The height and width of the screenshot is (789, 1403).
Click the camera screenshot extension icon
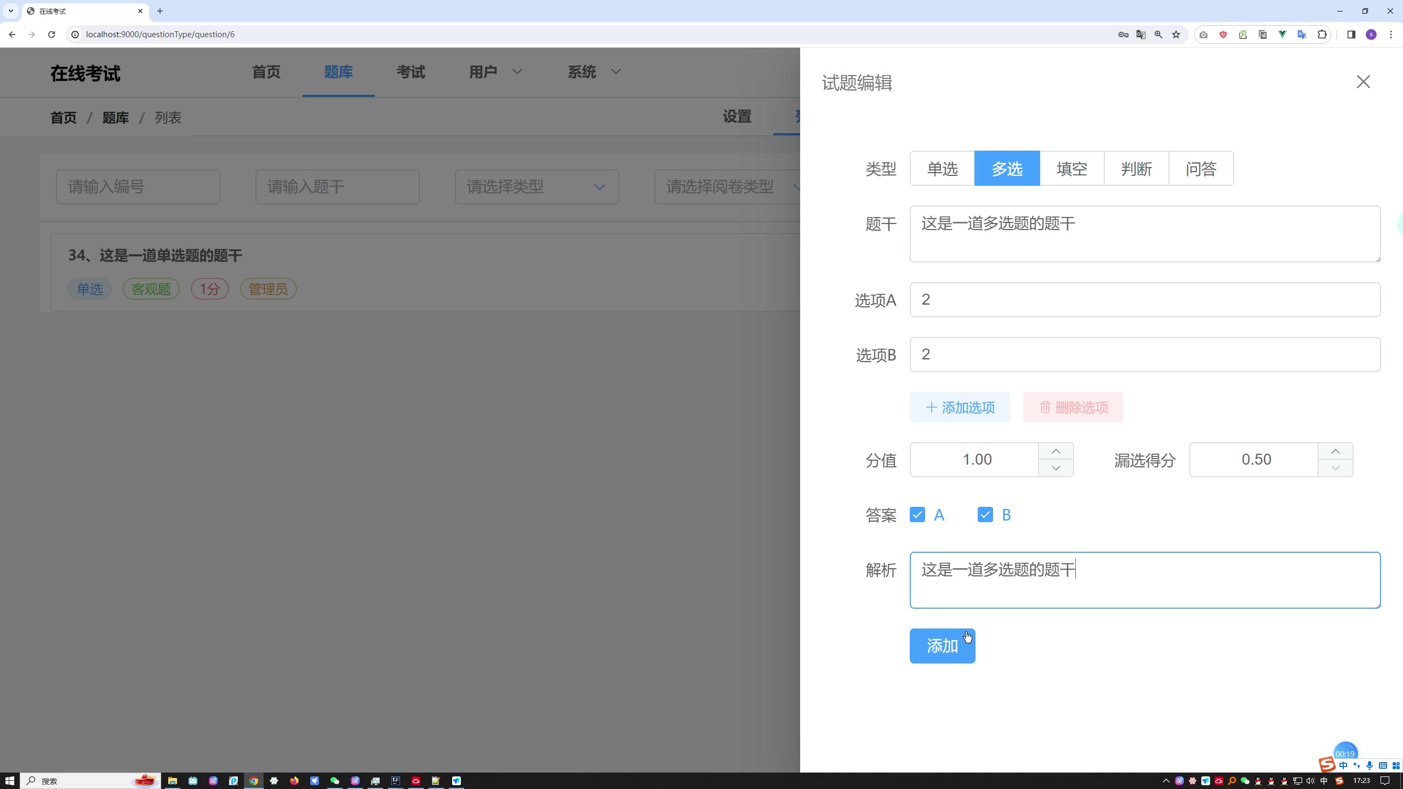pyautogui.click(x=1204, y=35)
